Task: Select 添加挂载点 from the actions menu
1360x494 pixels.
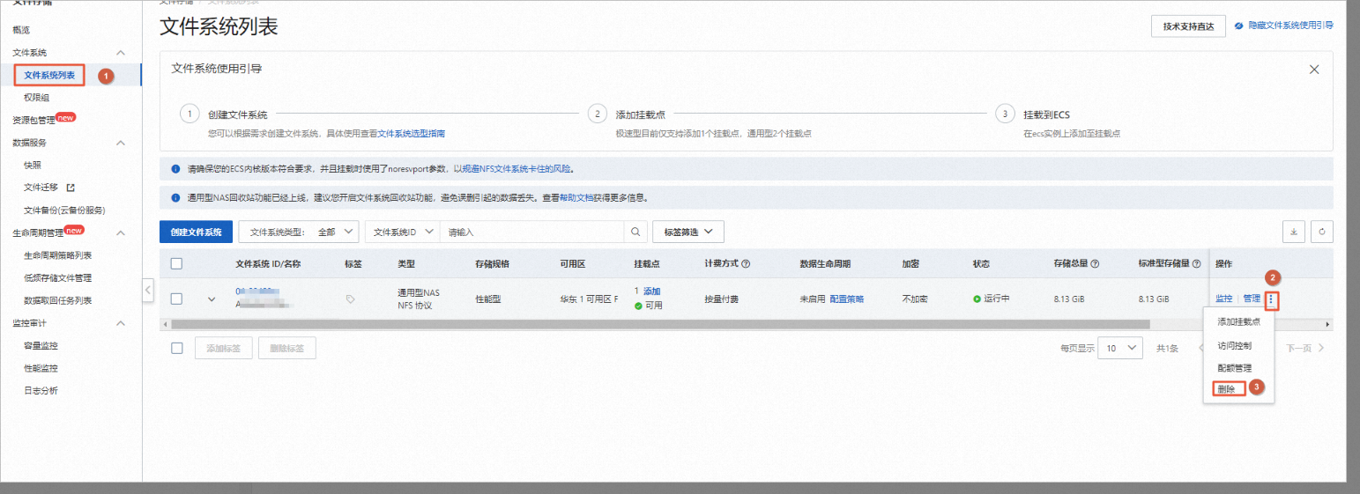Action: click(1238, 322)
